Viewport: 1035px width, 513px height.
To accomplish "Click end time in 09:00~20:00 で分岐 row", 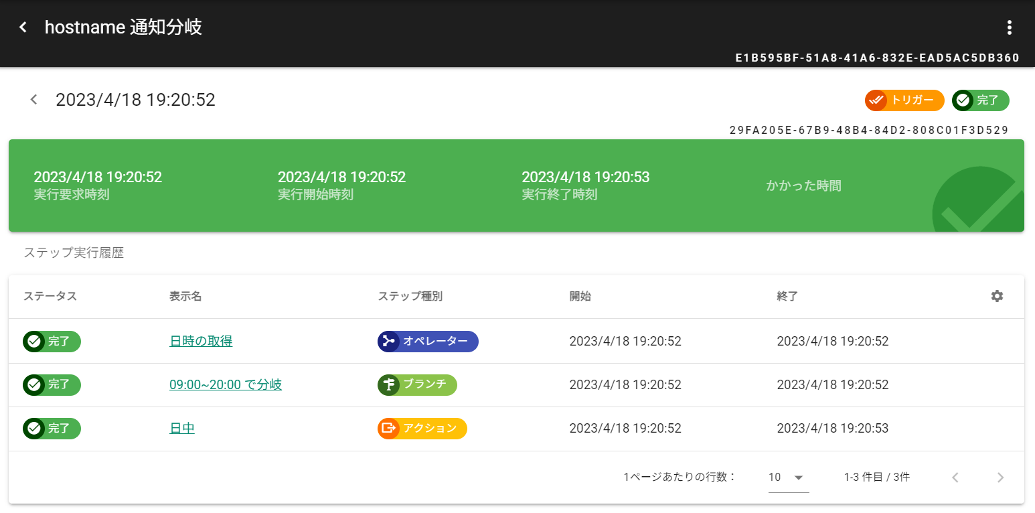I will point(833,385).
